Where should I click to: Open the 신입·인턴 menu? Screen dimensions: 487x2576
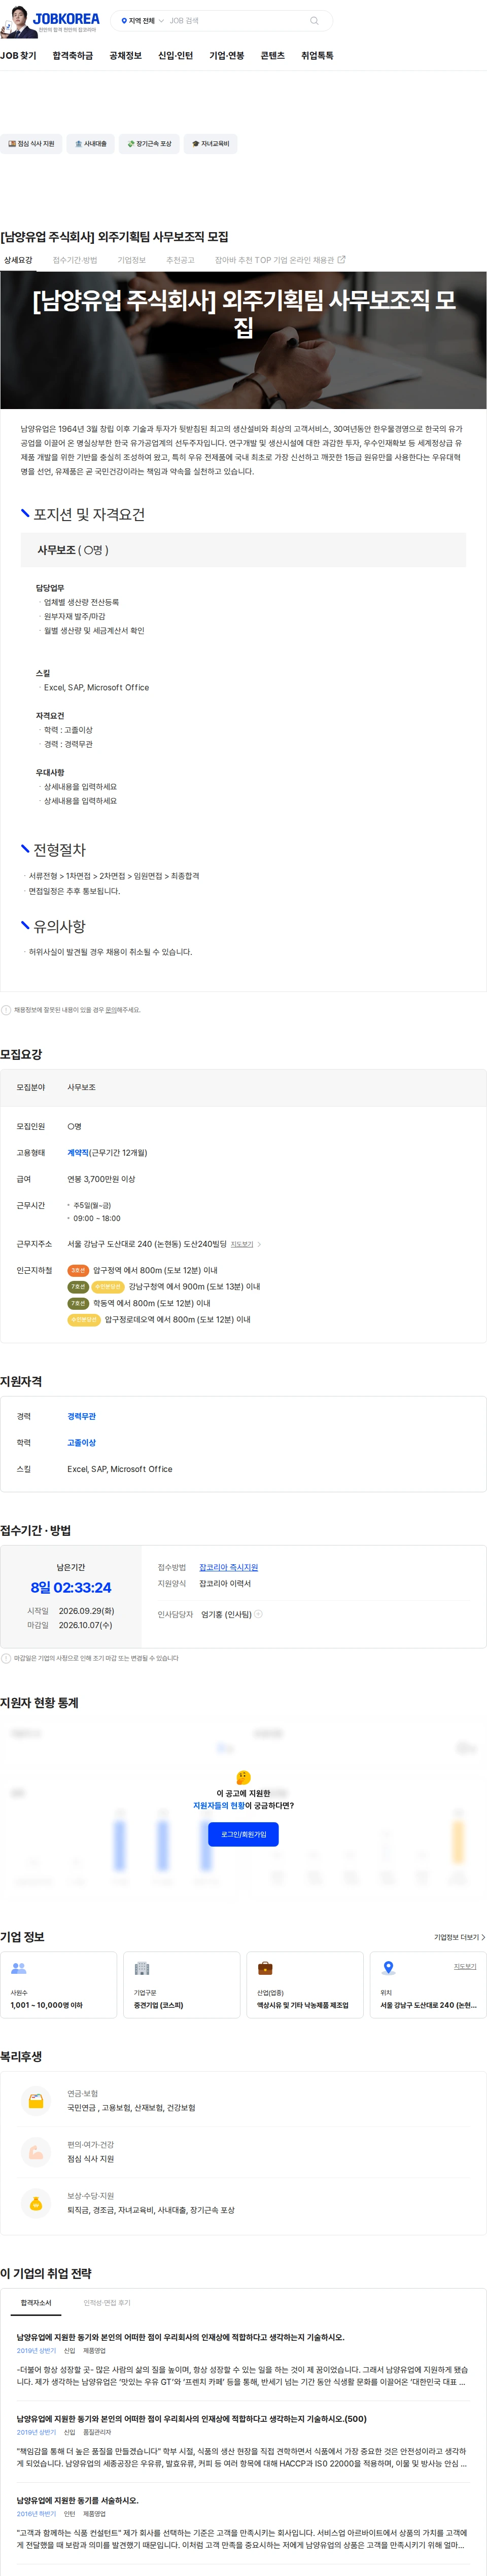(175, 56)
